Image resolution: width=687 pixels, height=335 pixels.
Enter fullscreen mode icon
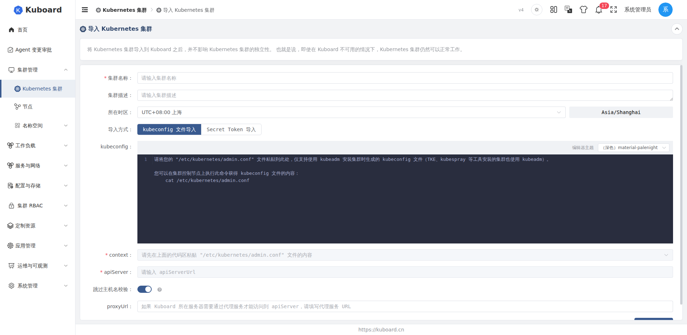(614, 10)
